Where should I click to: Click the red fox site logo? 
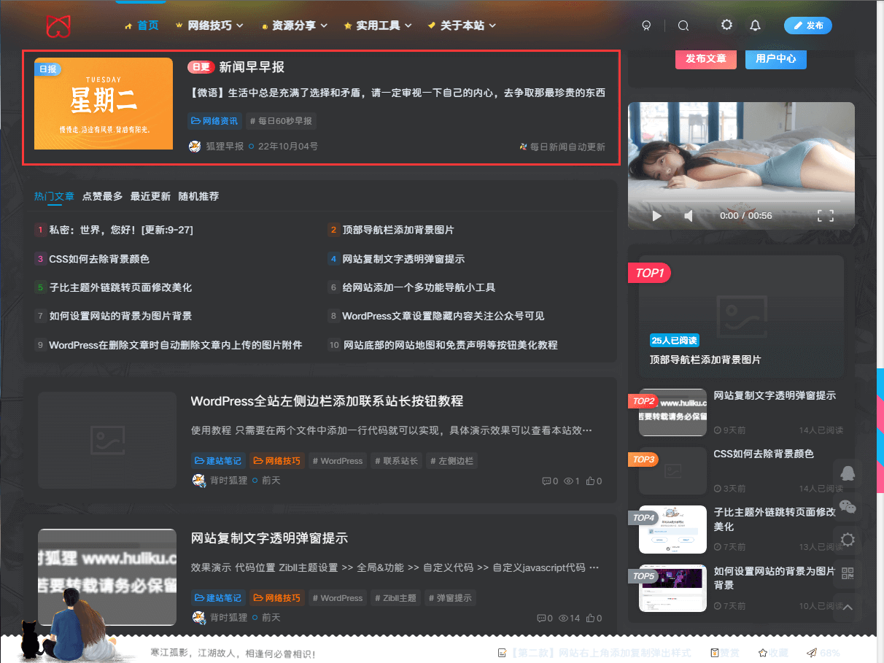point(58,25)
